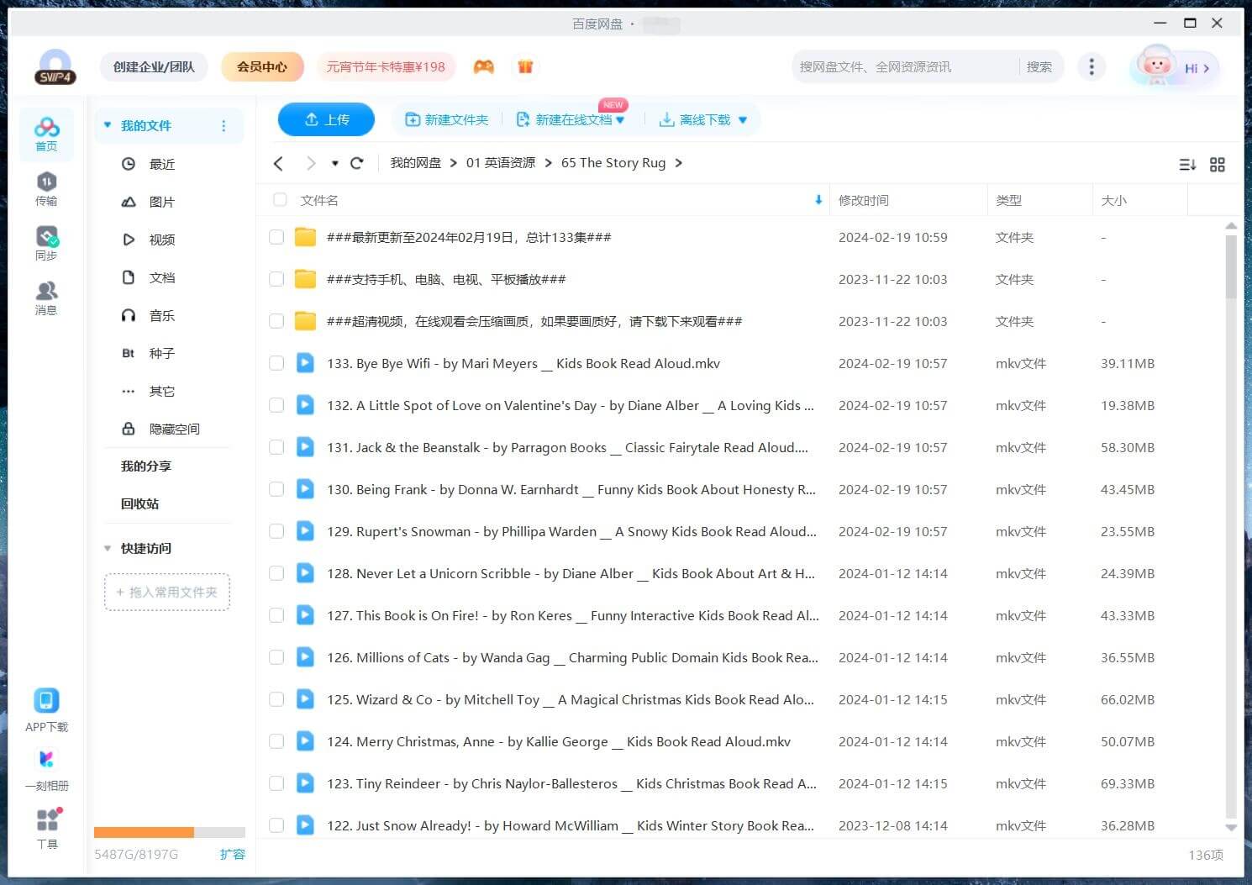Viewport: 1252px width, 885px height.
Task: Expand the 离线下载 dropdown arrow
Action: 743,120
